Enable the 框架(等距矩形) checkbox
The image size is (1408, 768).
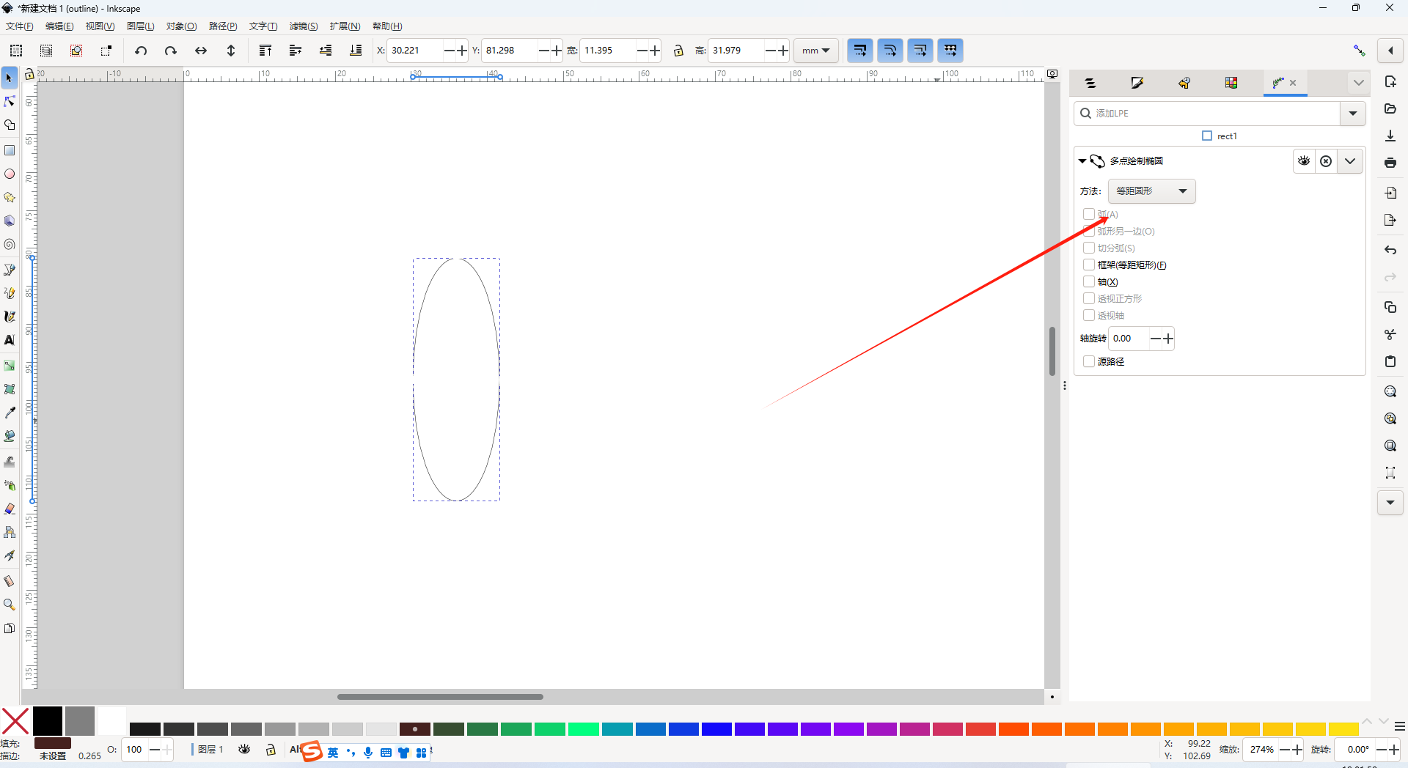[x=1089, y=265]
